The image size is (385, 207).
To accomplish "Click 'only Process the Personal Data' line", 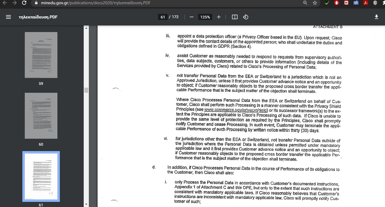I will (x=257, y=183).
